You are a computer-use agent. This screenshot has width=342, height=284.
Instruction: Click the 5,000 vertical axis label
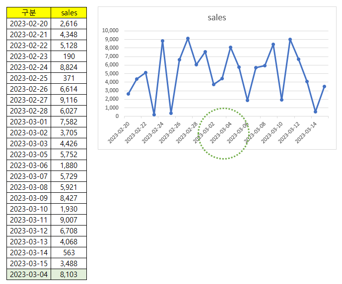112,73
